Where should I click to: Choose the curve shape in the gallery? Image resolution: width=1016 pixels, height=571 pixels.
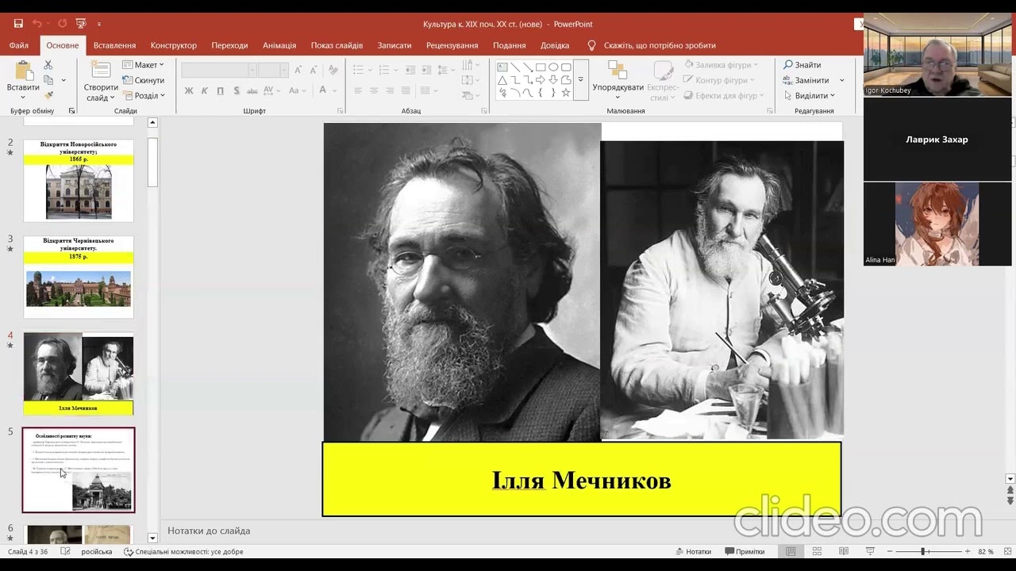pyautogui.click(x=528, y=93)
